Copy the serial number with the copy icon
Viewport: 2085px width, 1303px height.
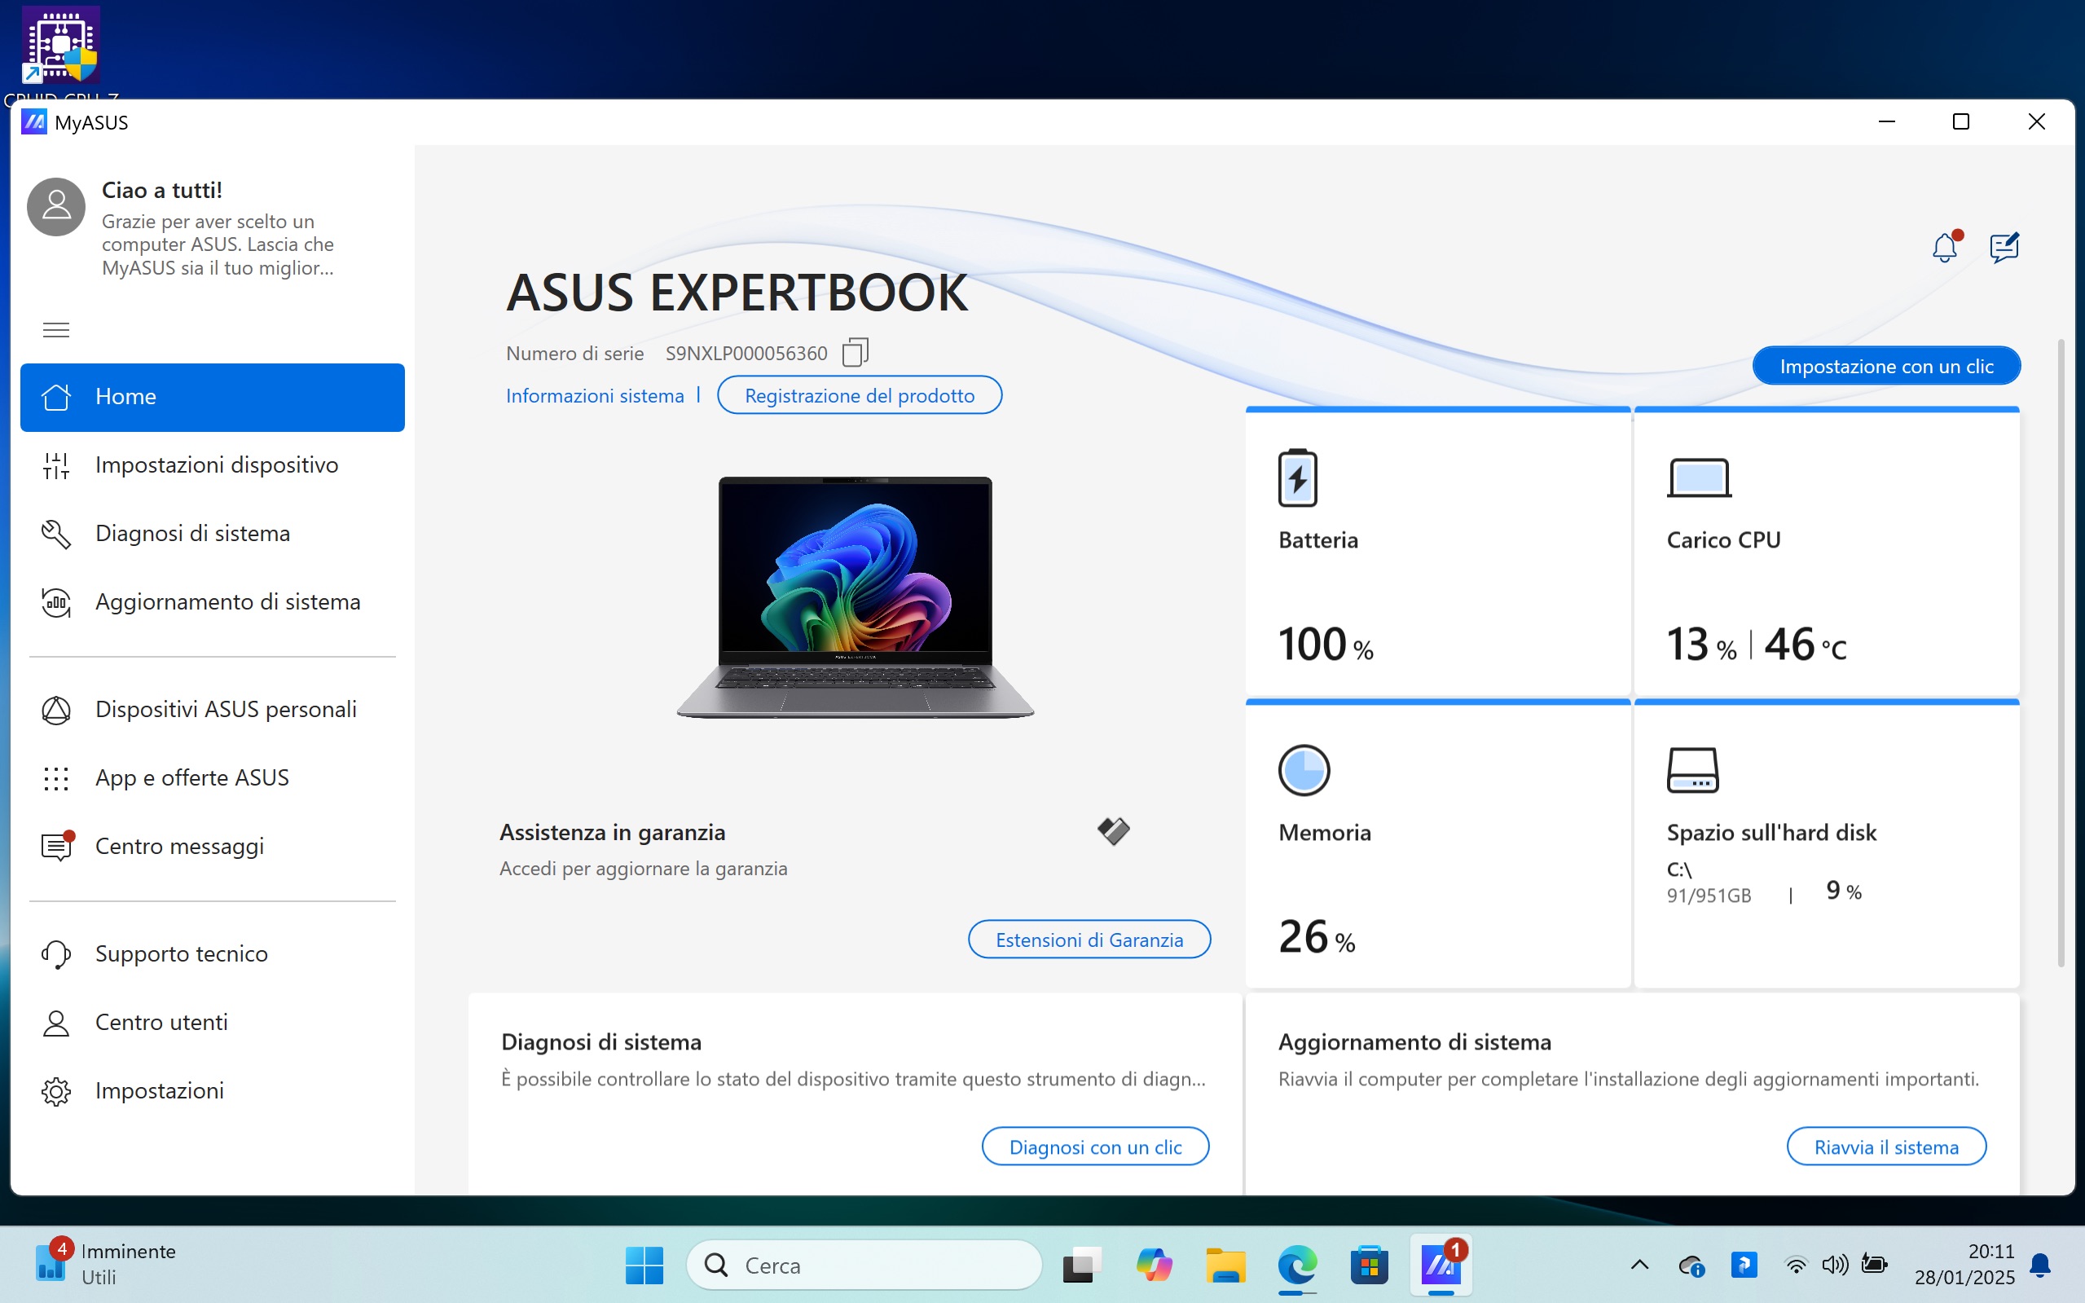pyautogui.click(x=855, y=353)
